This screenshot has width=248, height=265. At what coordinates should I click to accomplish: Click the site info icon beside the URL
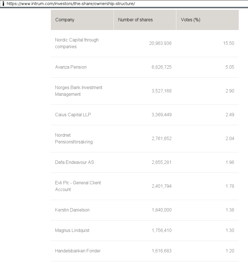pyautogui.click(x=3, y=4)
